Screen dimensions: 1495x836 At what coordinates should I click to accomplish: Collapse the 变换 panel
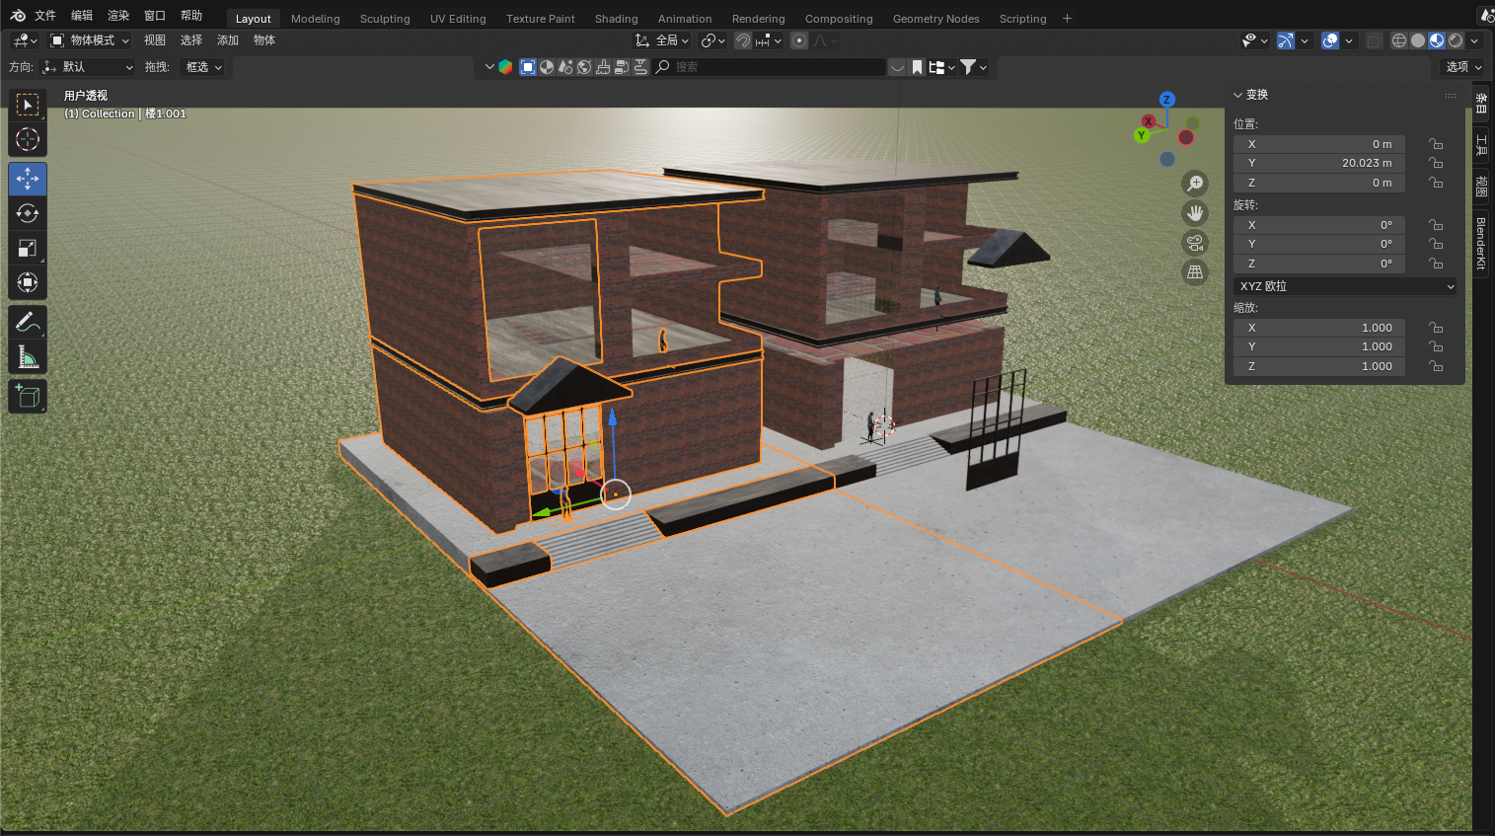pos(1238,95)
